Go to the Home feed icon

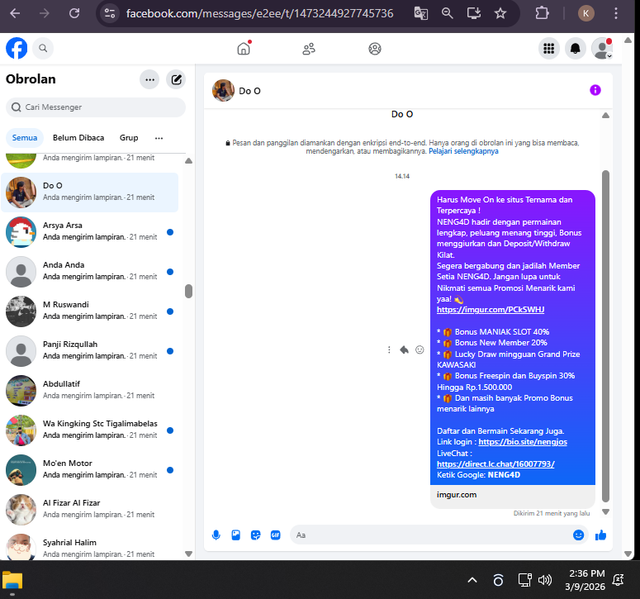coord(244,48)
